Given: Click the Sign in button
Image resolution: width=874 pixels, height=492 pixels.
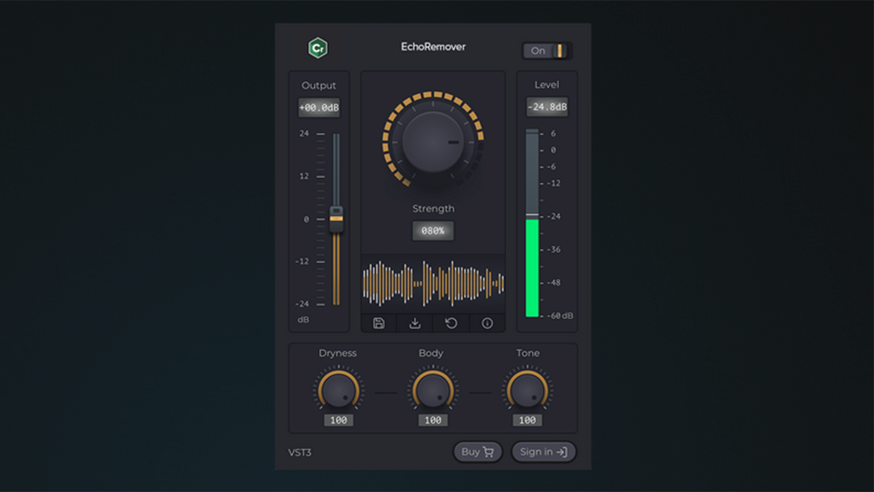Looking at the screenshot, I should [x=544, y=452].
